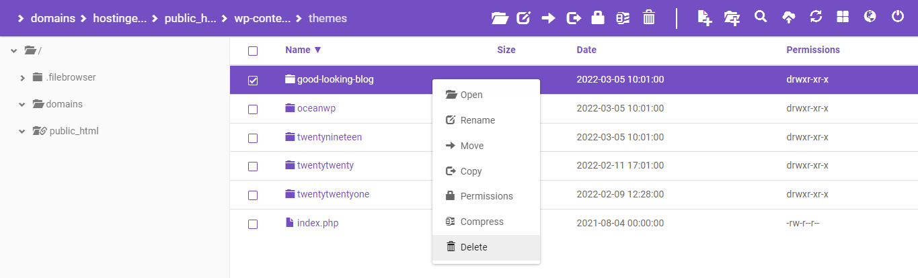
Task: Click the Delete trash toolbar icon
Action: (x=648, y=18)
